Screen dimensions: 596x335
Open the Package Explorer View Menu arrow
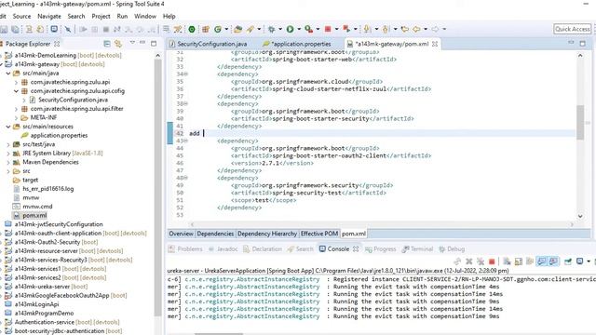pos(132,42)
